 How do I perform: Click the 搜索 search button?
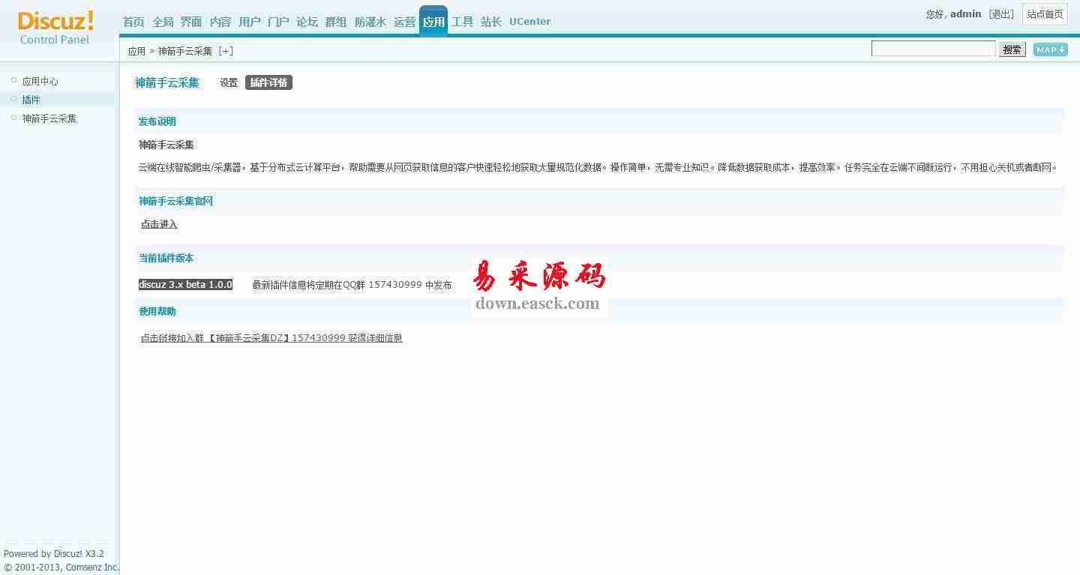coord(1012,49)
